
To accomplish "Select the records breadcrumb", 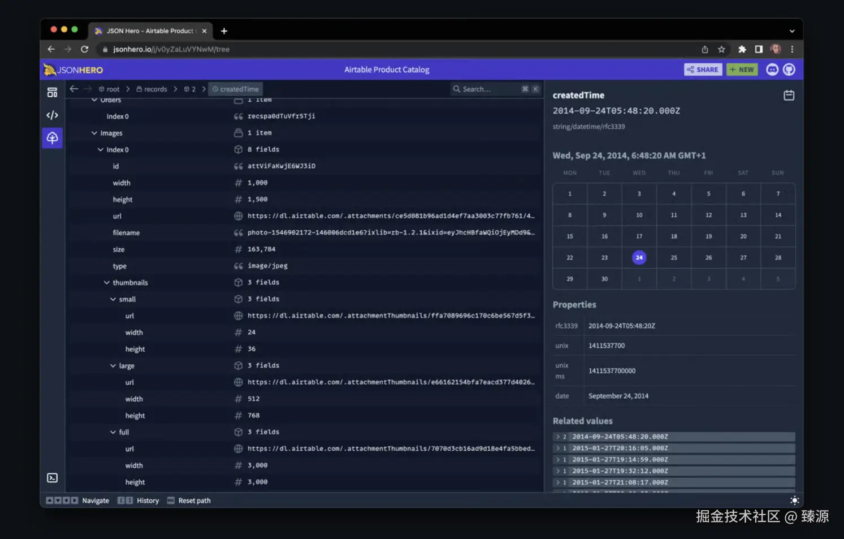I will point(152,89).
